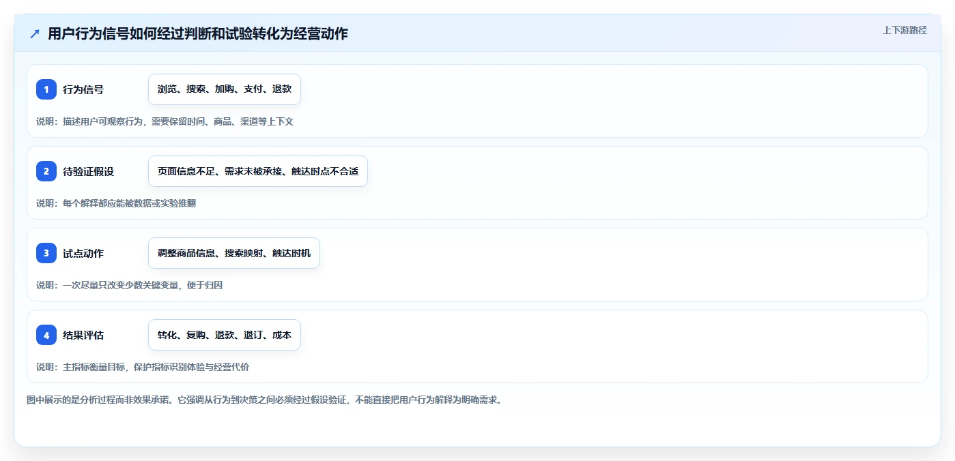
Task: Click the 调整商品信息、搜索映射、触达时机 chip
Action: [234, 253]
